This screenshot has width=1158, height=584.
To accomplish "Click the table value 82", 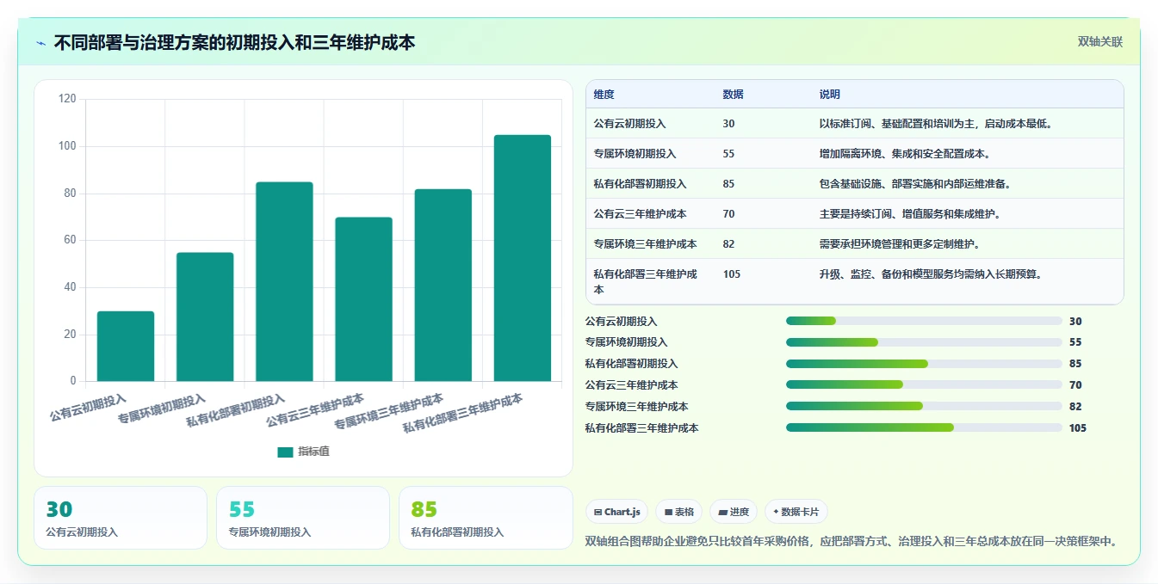I will 728,244.
